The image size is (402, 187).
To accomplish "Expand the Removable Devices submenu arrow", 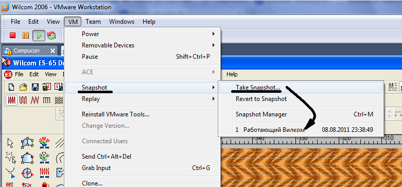I will (214, 45).
